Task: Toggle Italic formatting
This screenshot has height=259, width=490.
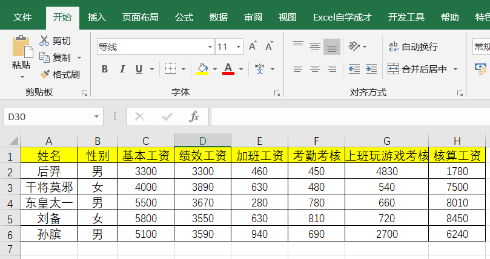Action: tap(122, 69)
